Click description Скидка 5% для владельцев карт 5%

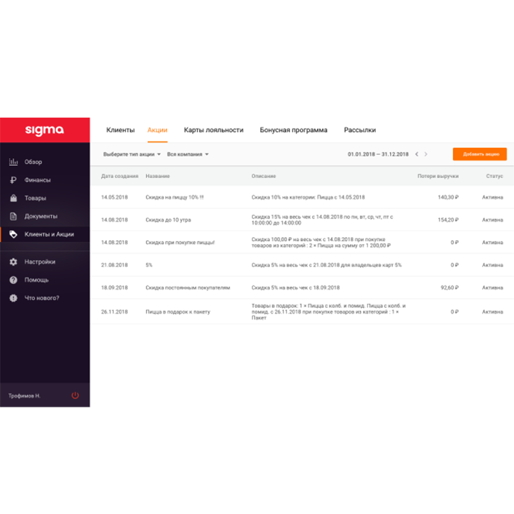click(x=326, y=265)
